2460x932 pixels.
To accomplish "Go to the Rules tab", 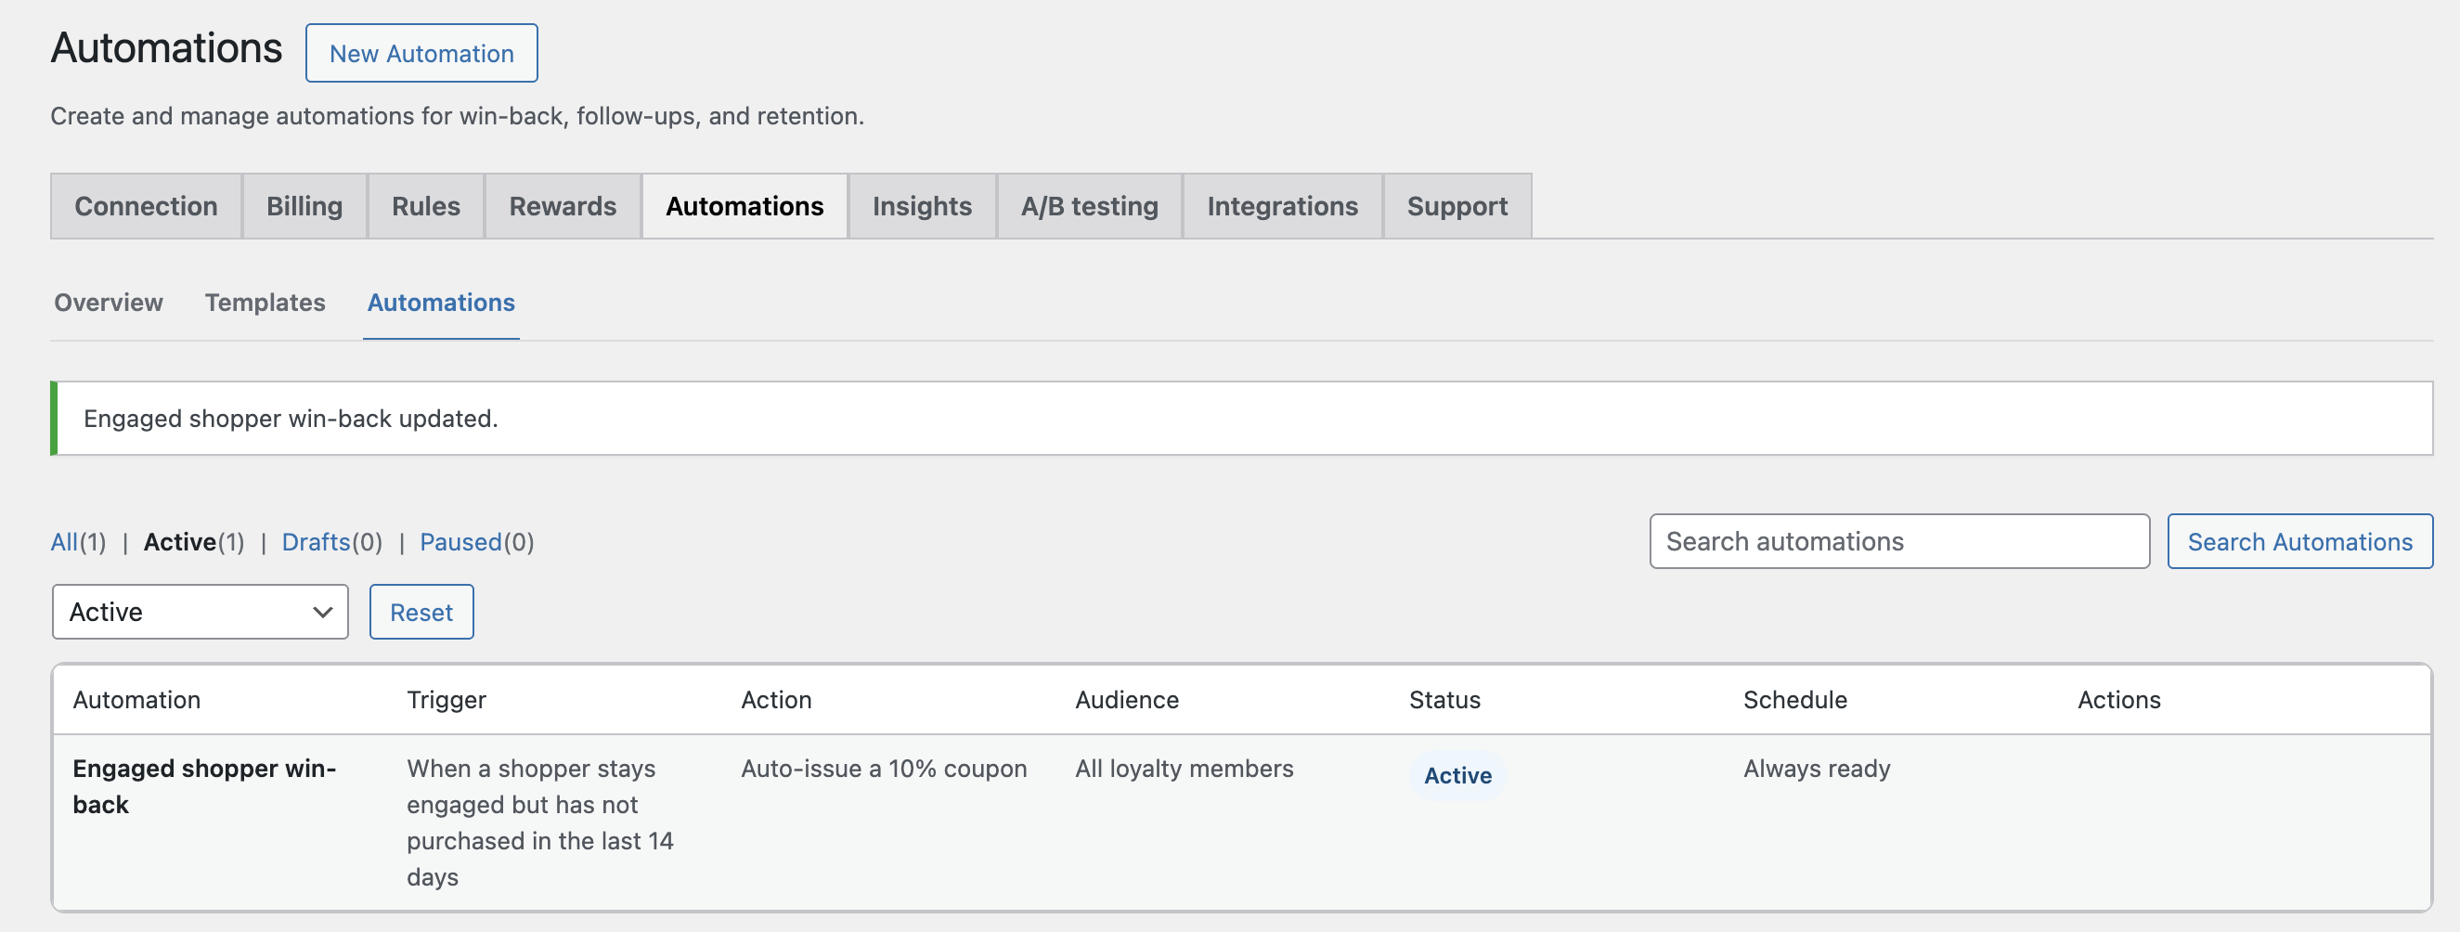I will [x=426, y=206].
